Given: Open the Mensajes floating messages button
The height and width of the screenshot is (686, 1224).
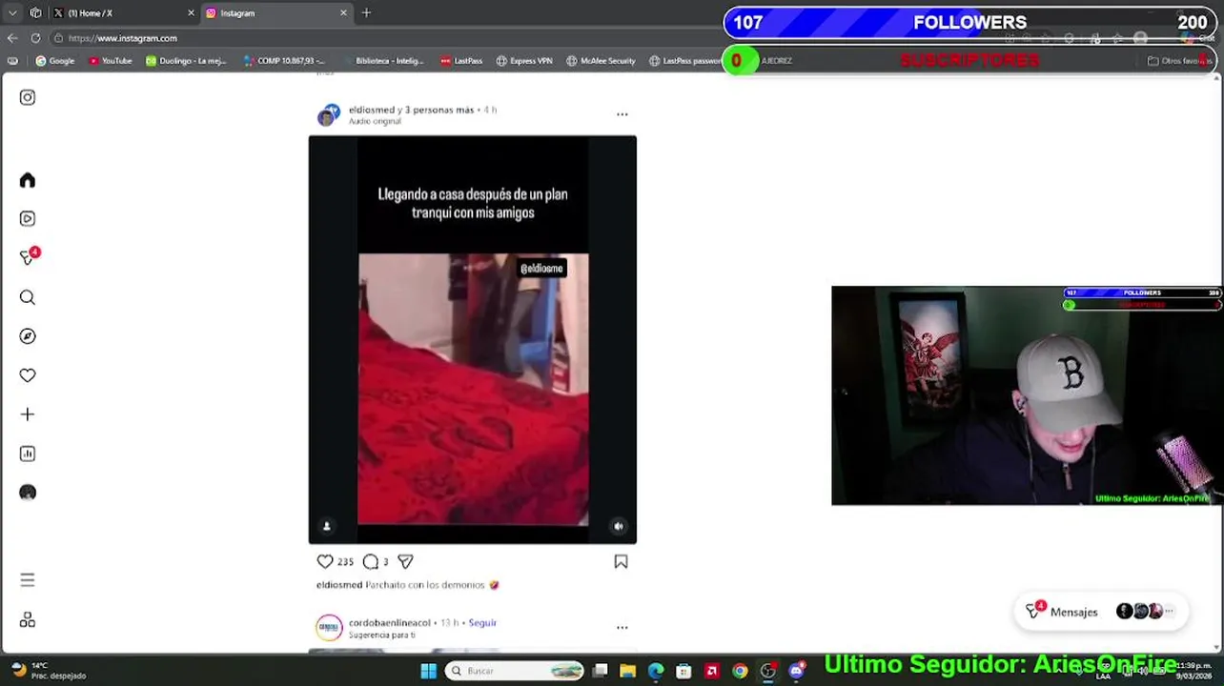Looking at the screenshot, I should point(1102,612).
